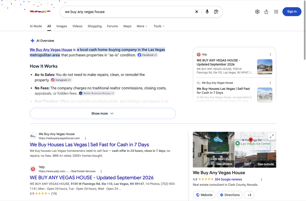Click the Yelp favicon in search results
Screen dimensions: 306x201
(x=33, y=169)
